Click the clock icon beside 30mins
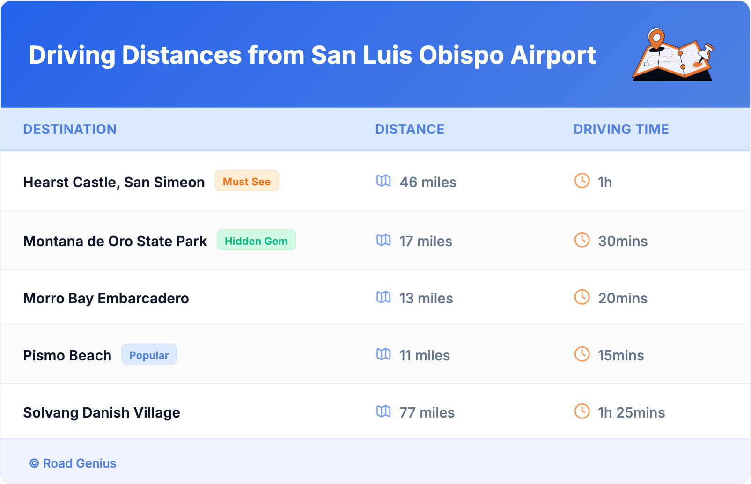The image size is (751, 484). point(582,240)
